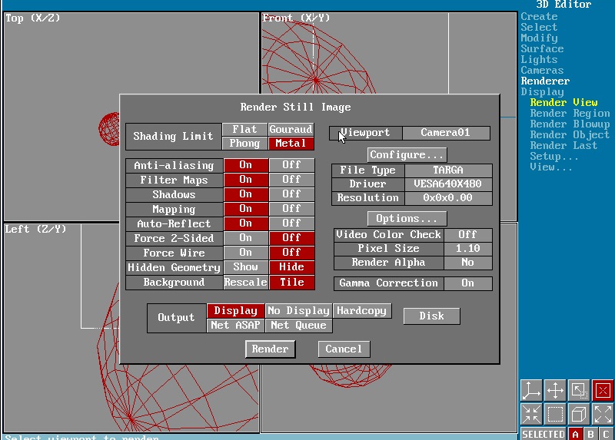Choose Render Last command

pyautogui.click(x=563, y=145)
